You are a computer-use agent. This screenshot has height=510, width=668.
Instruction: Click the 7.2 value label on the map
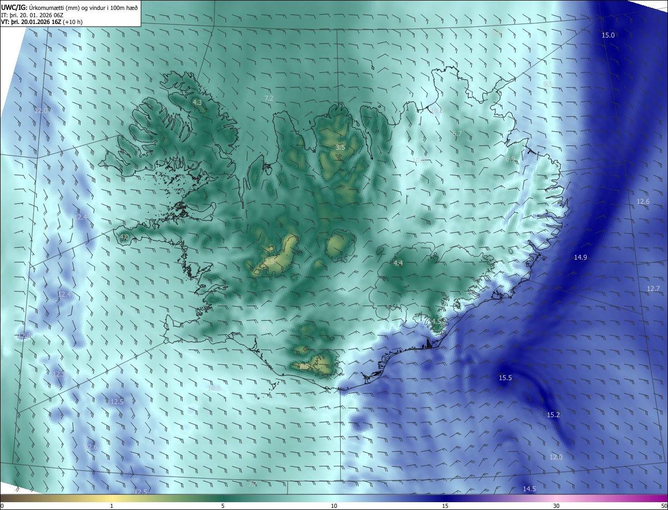[269, 99]
